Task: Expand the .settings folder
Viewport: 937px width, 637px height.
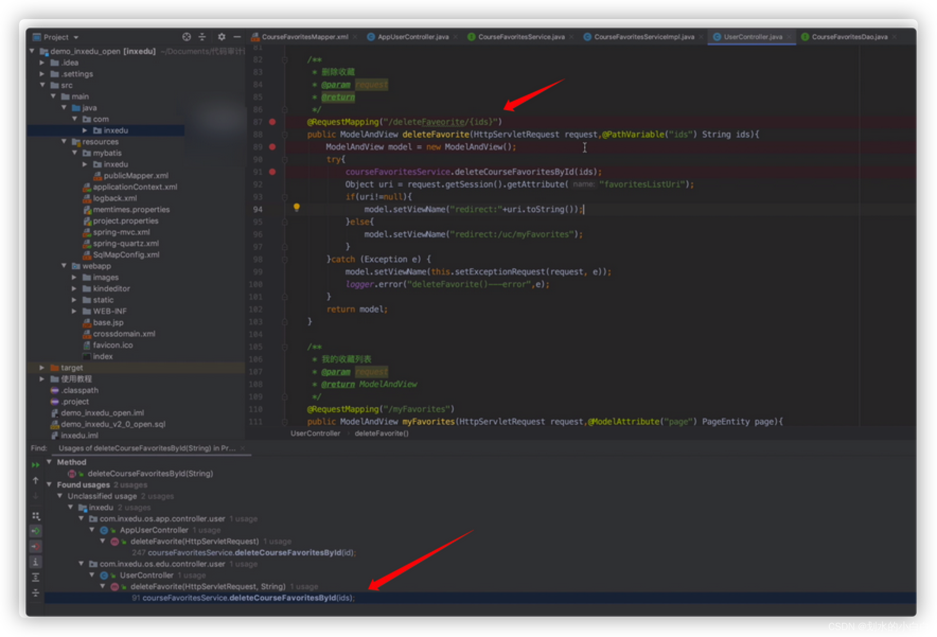Action: [x=42, y=74]
